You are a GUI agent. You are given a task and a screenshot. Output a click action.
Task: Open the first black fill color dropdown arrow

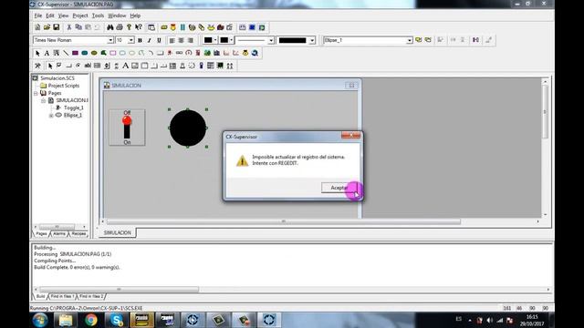pyautogui.click(x=215, y=40)
